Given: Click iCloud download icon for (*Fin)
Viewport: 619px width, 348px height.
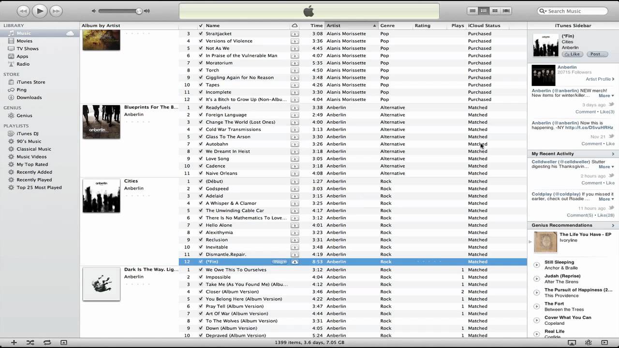Looking at the screenshot, I should (x=295, y=262).
